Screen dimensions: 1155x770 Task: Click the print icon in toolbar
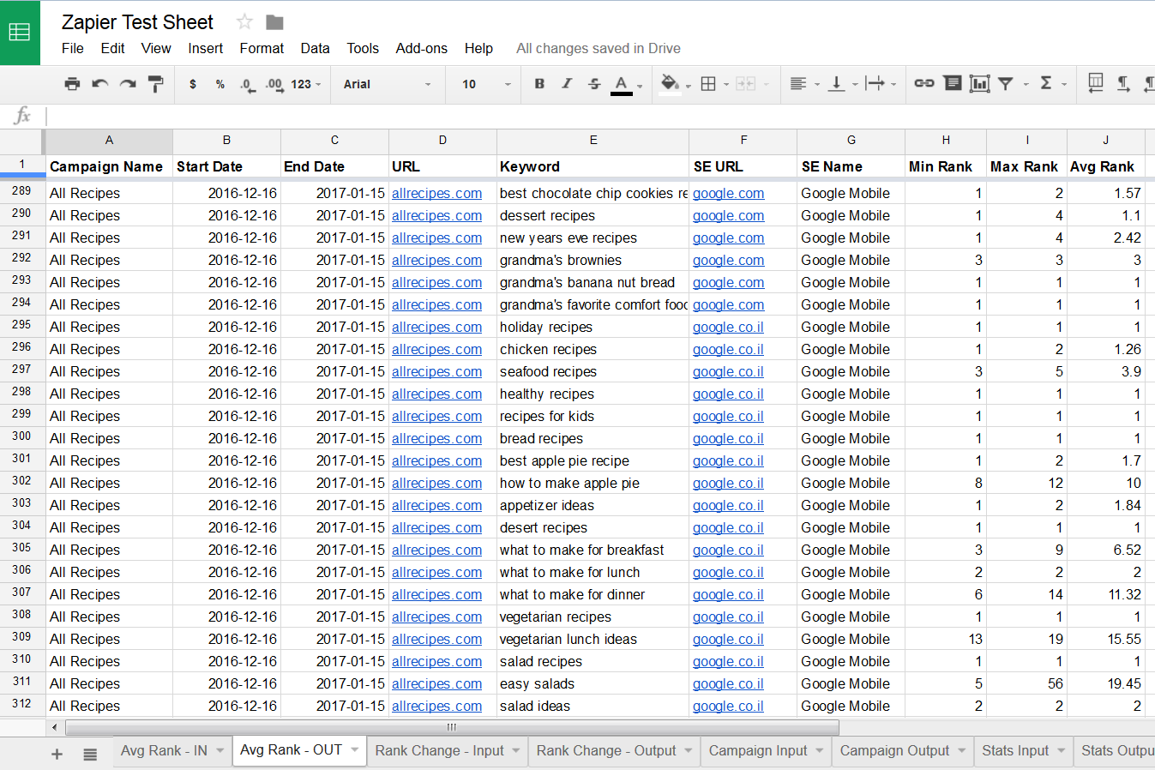pos(72,83)
